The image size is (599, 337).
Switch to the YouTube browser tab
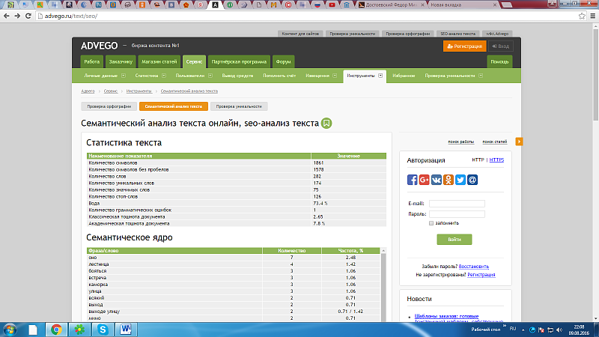pyautogui.click(x=332, y=5)
